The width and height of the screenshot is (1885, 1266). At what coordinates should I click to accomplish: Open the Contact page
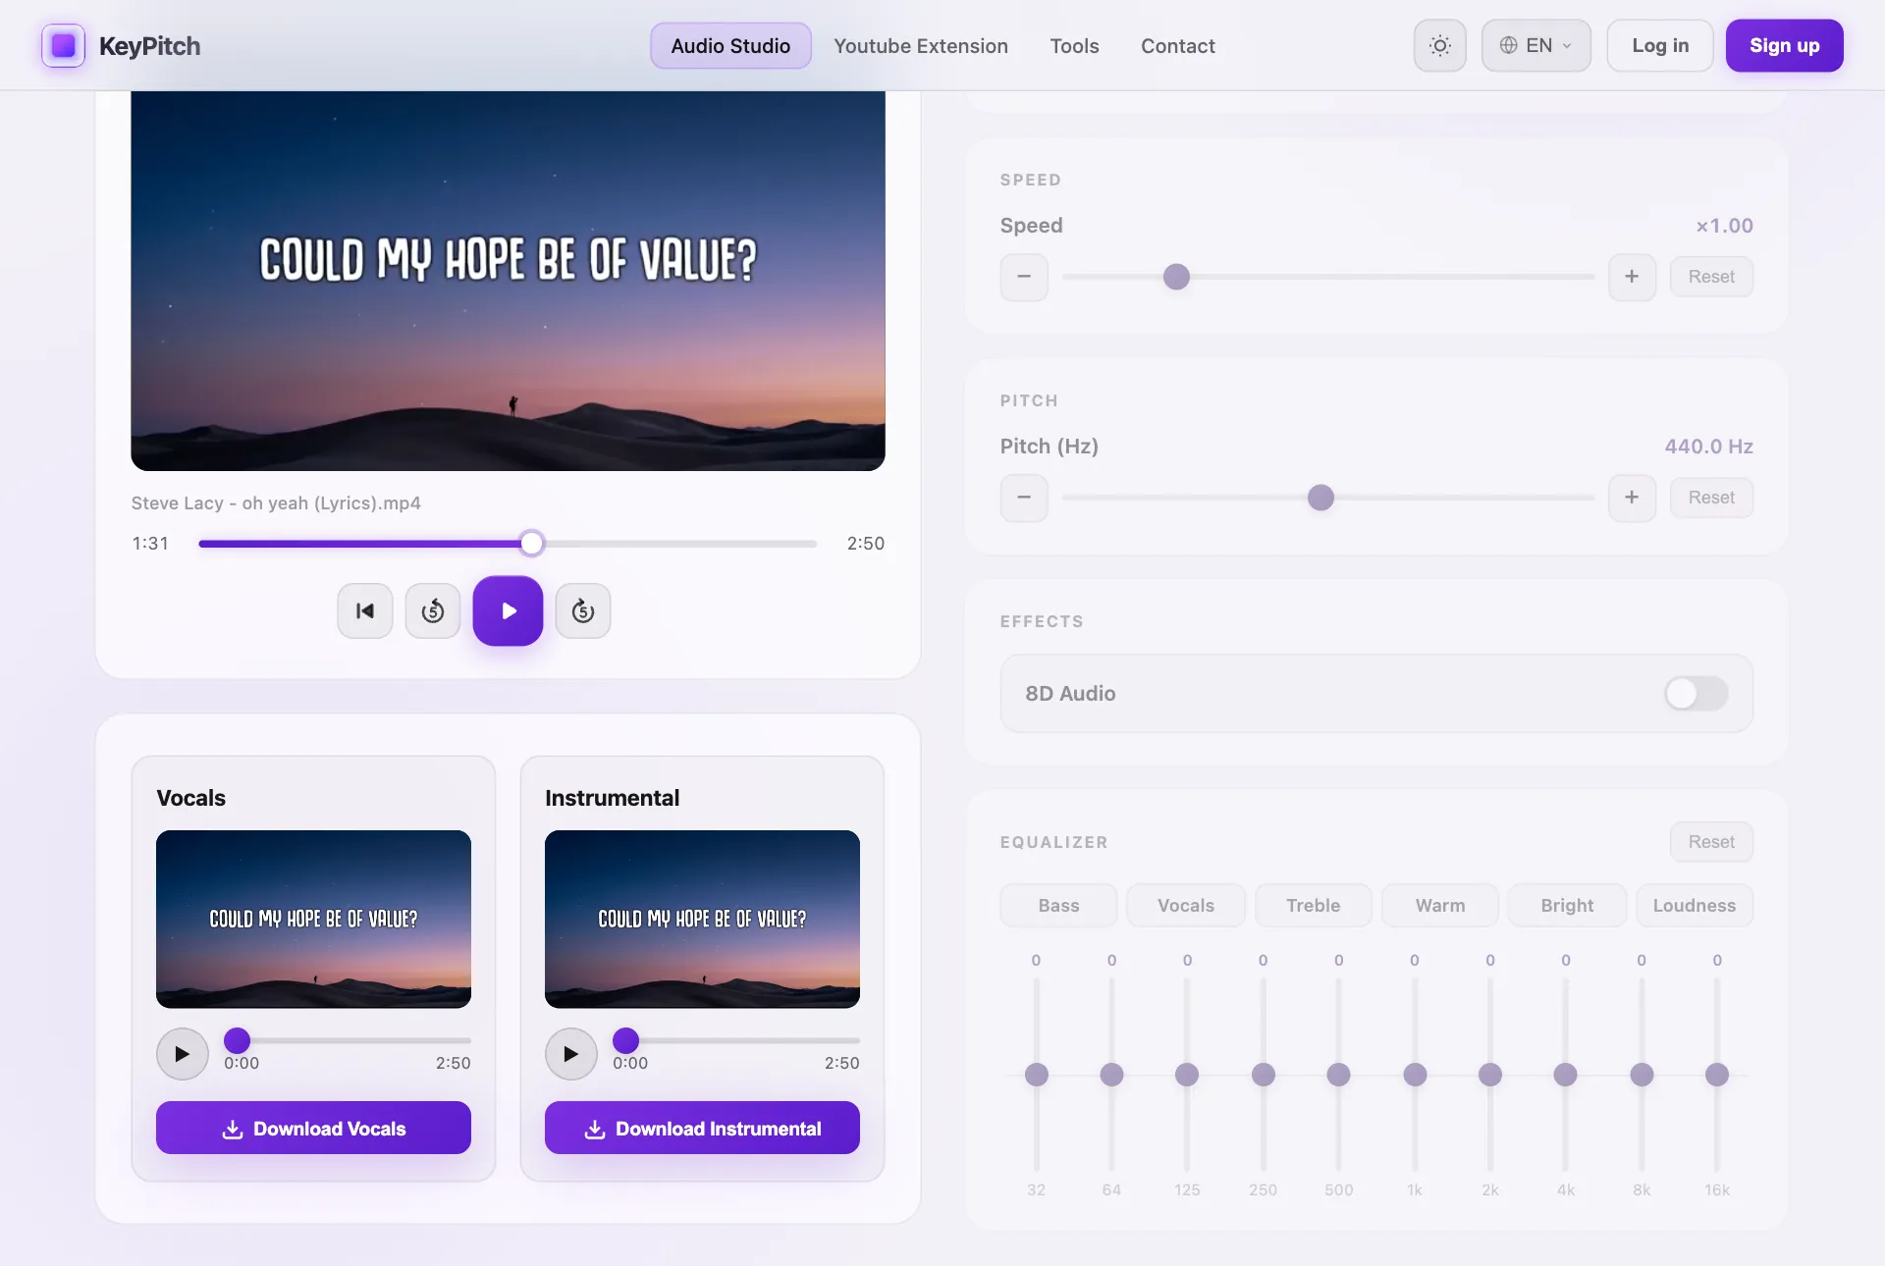click(1177, 46)
